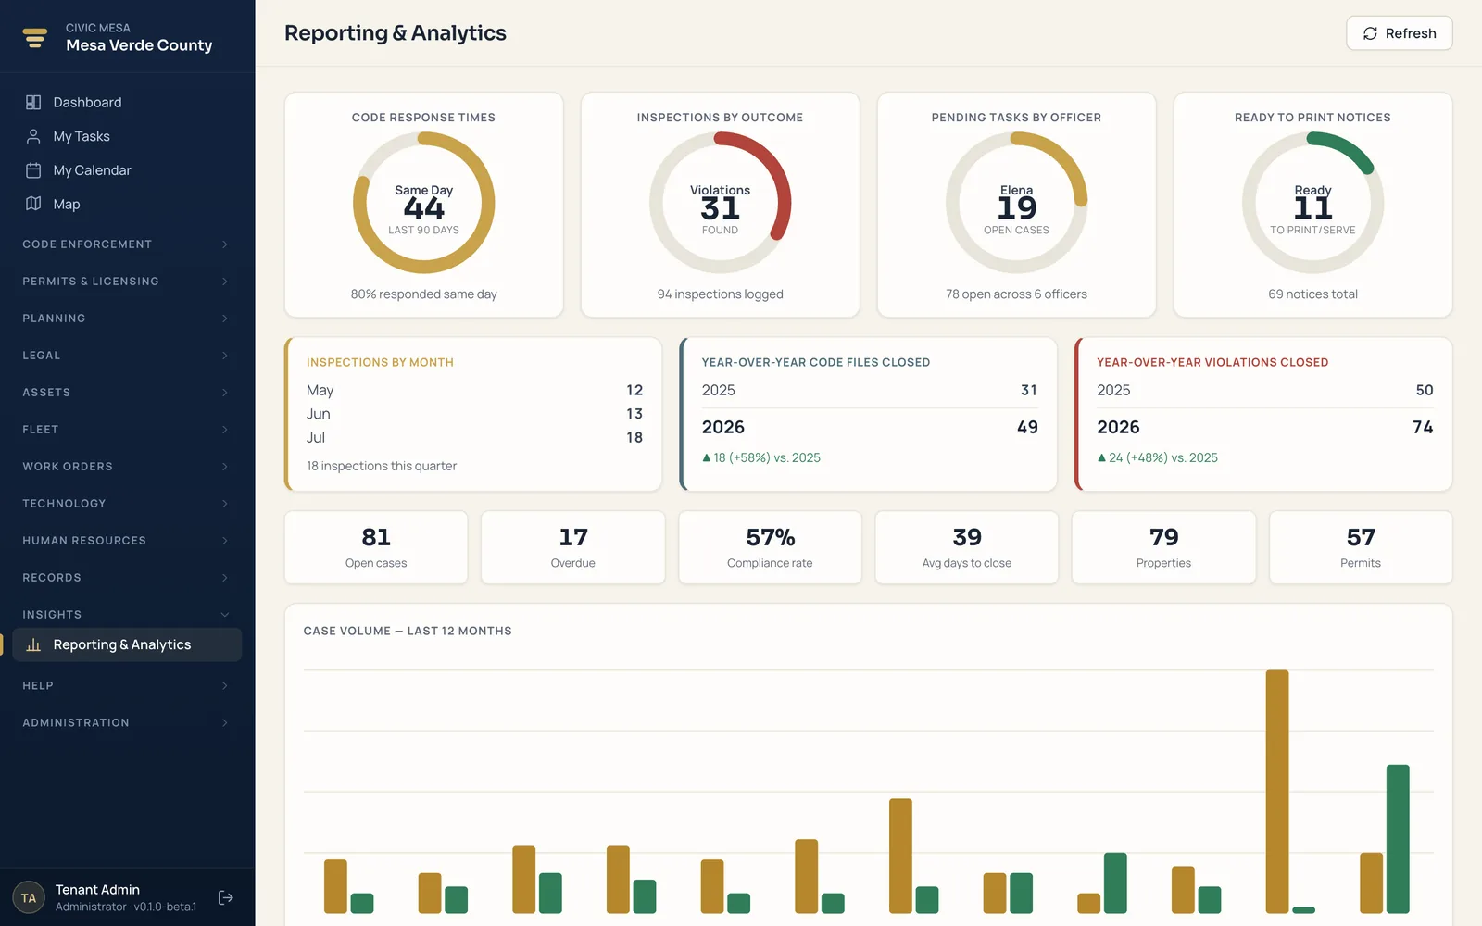Expand the Work Orders section
Viewport: 1482px width, 926px height.
click(x=127, y=467)
